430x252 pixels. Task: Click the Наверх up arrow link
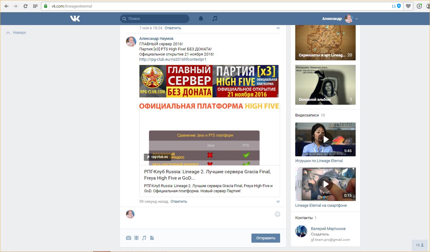pos(16,33)
